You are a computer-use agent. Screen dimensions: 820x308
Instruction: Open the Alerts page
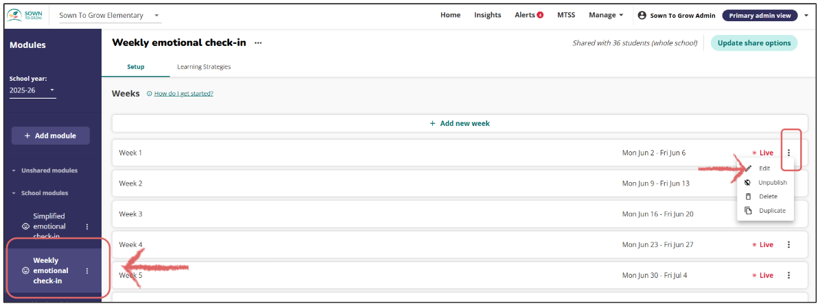[524, 15]
